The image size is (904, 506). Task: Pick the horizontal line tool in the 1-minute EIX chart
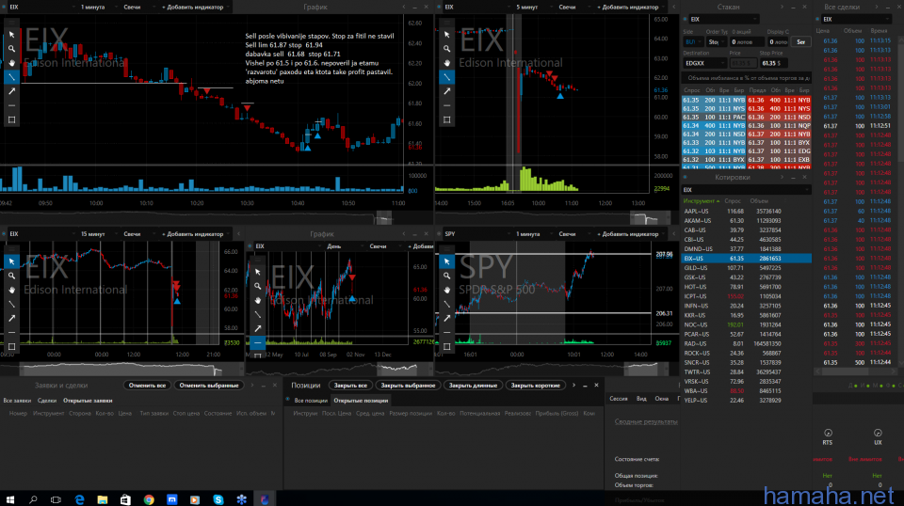click(x=11, y=105)
